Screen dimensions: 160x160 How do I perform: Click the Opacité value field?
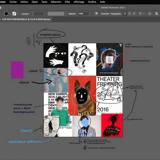point(83,13)
